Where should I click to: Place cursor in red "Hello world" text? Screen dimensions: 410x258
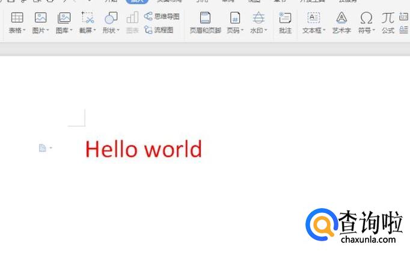point(144,149)
